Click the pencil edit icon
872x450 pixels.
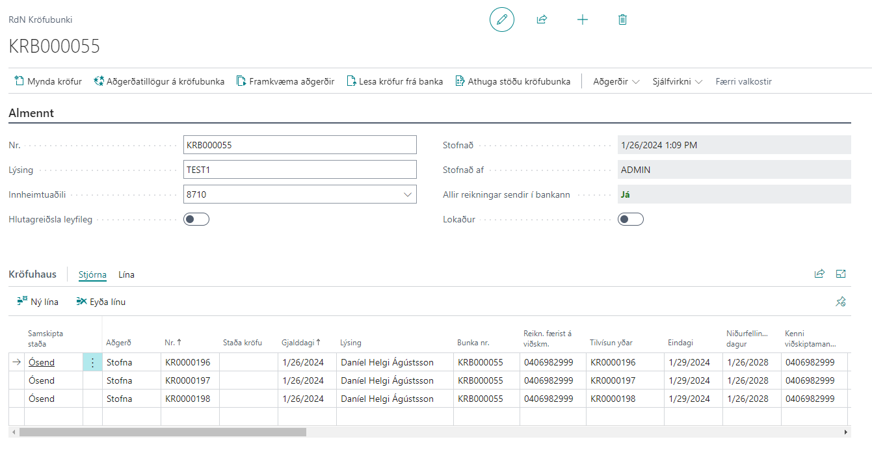tap(501, 20)
